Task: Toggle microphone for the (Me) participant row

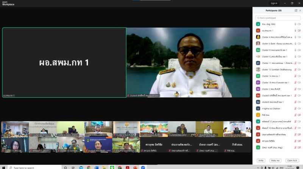Action: pyautogui.click(x=295, y=24)
